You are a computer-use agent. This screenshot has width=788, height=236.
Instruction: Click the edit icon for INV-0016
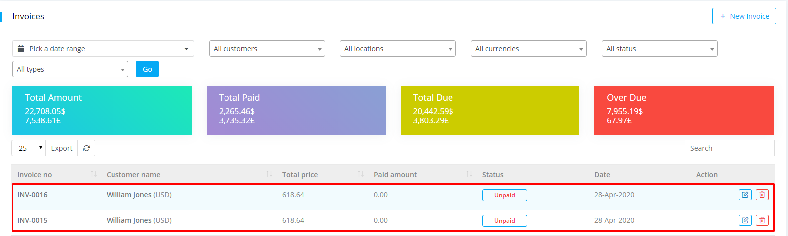click(745, 195)
